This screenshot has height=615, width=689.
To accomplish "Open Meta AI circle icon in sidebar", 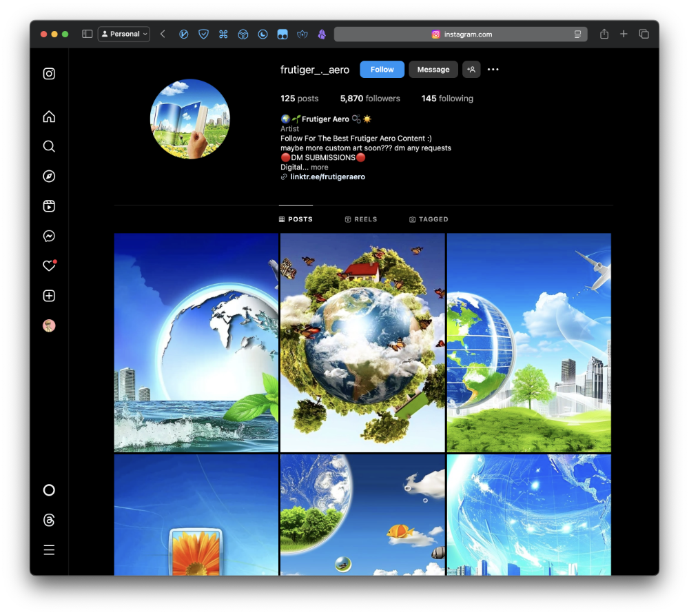I will pos(49,490).
